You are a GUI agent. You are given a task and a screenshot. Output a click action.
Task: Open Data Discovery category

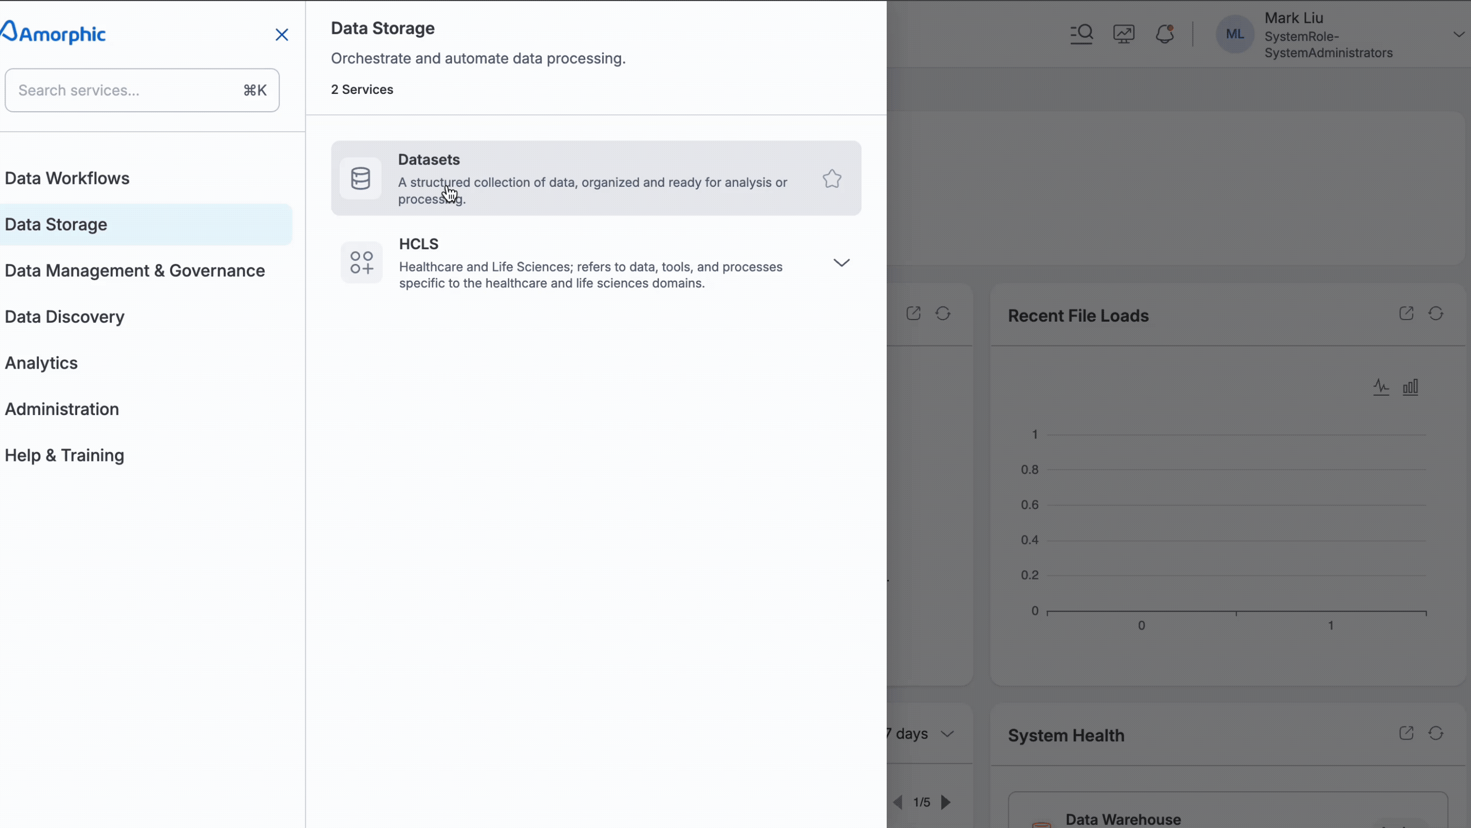(64, 316)
